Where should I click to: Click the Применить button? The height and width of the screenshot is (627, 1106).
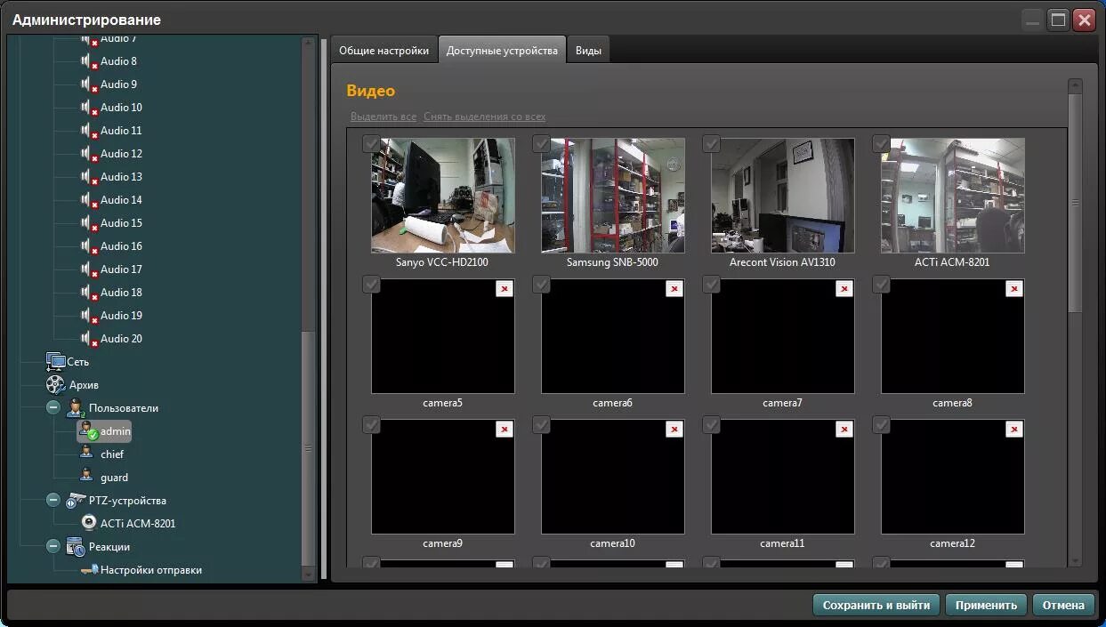986,605
